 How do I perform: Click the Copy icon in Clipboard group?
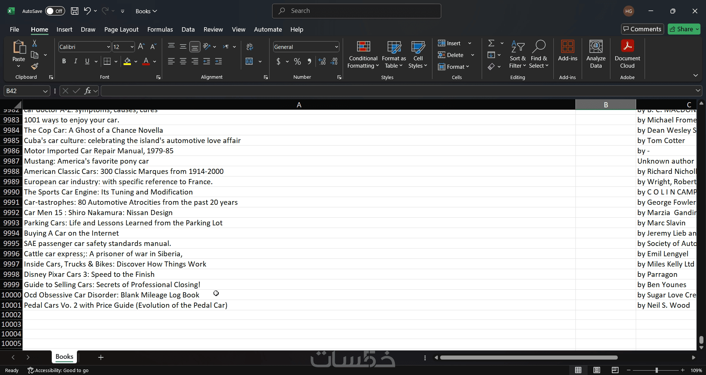[x=35, y=55]
